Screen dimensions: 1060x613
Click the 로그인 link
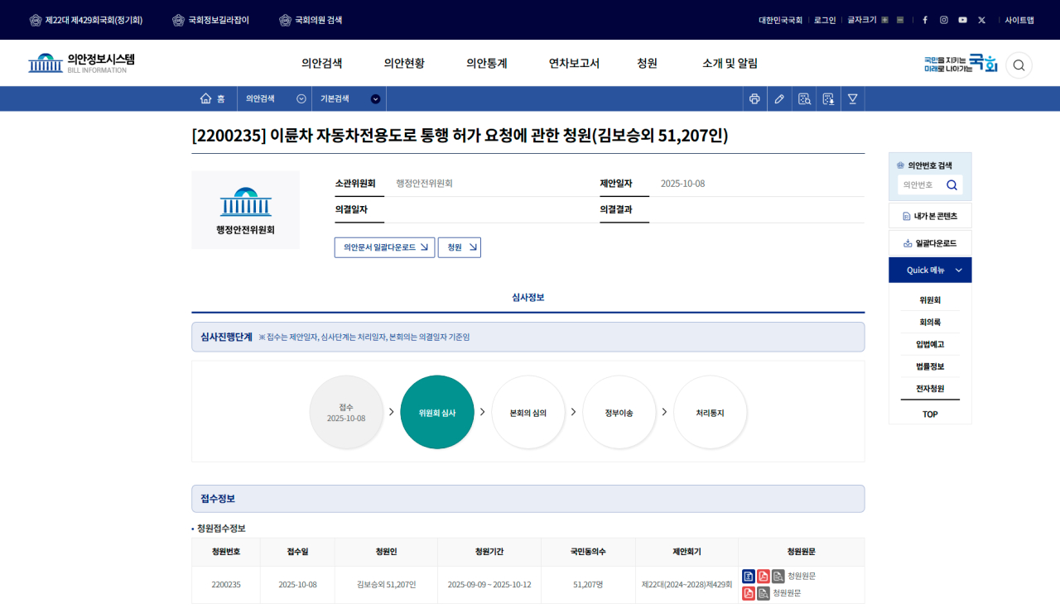pos(825,20)
